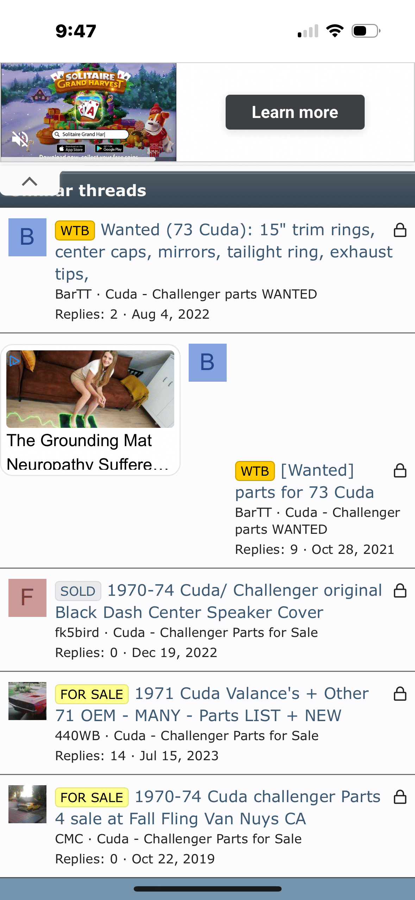Open the Grounding Mat ad image
The height and width of the screenshot is (900, 415).
pyautogui.click(x=90, y=389)
